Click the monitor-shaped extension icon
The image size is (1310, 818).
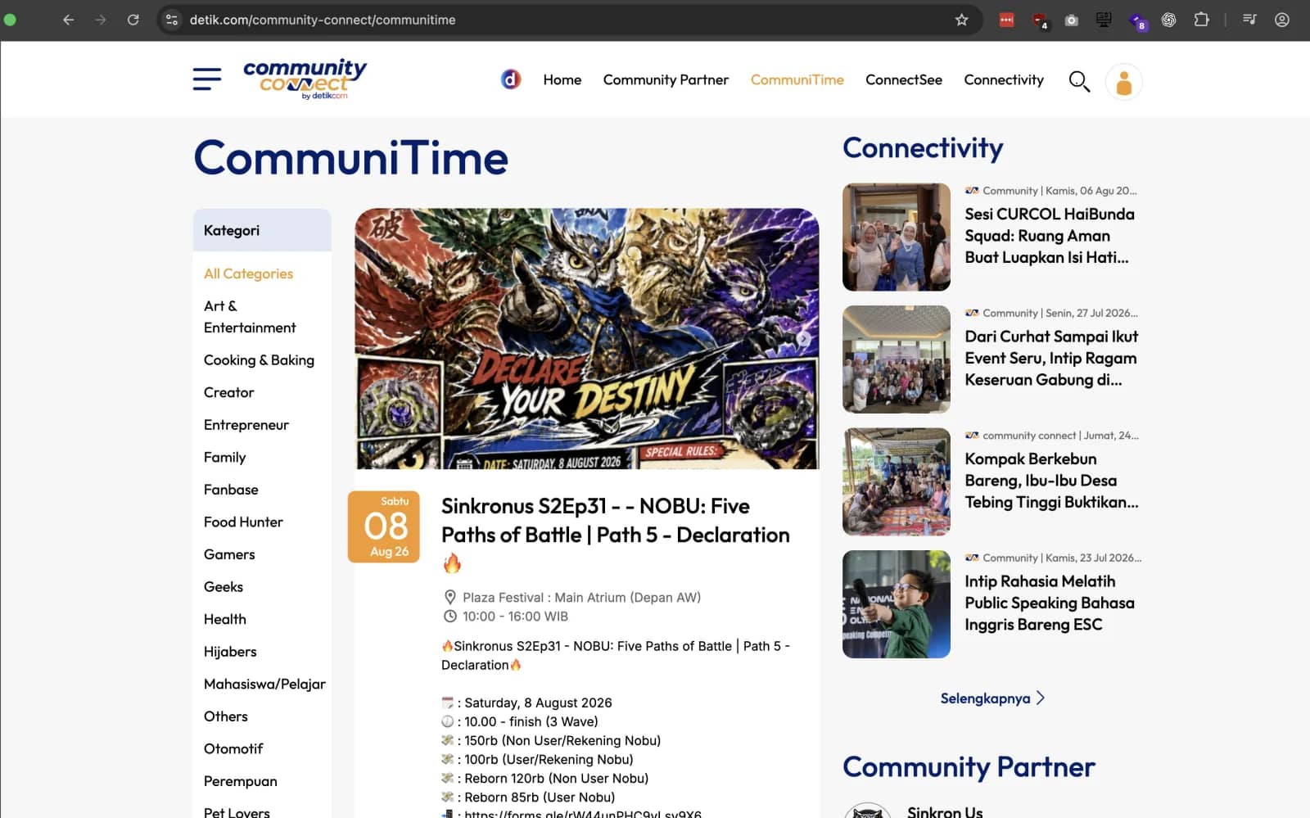click(x=1104, y=20)
